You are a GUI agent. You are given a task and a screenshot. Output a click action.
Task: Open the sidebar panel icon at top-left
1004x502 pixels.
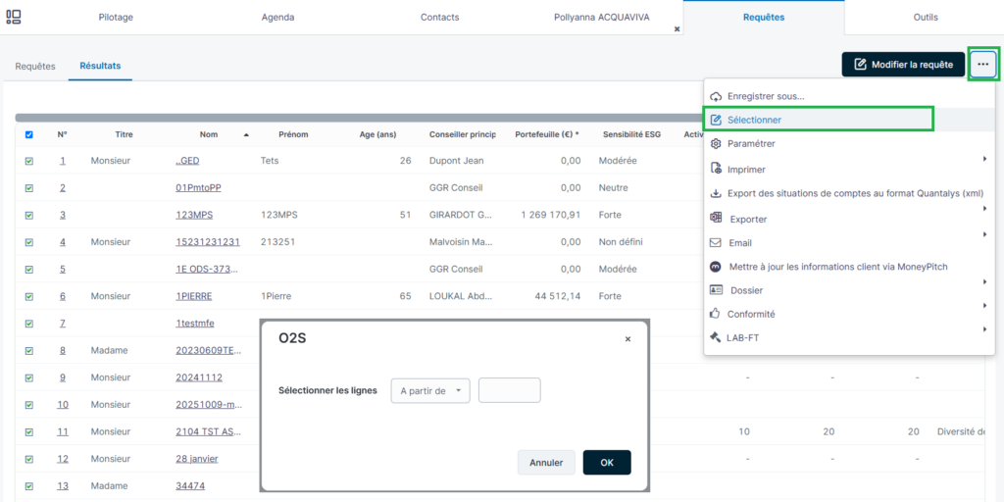coord(14,18)
